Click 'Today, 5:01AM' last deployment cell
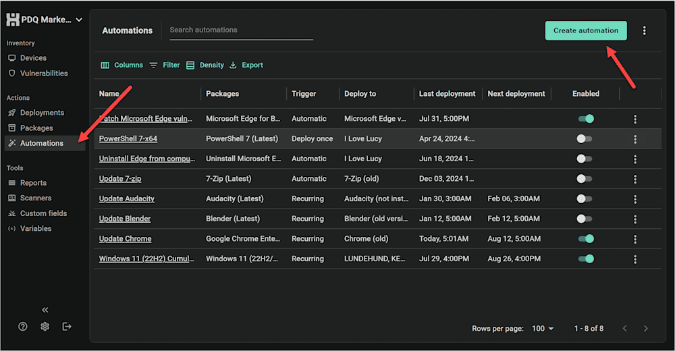The height and width of the screenshot is (351, 675). click(x=444, y=238)
